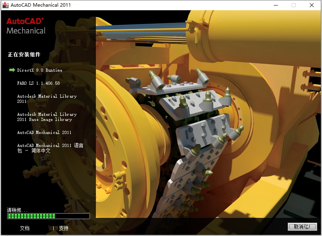Click Autodesk Material Library 2011 entry
Viewport: 322px width, 236px height.
pos(47,98)
